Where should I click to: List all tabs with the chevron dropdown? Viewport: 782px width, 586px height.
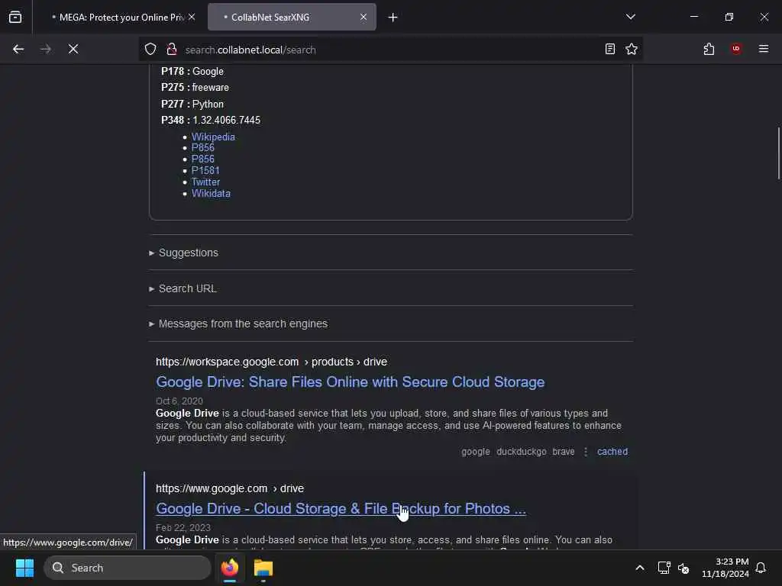point(630,17)
